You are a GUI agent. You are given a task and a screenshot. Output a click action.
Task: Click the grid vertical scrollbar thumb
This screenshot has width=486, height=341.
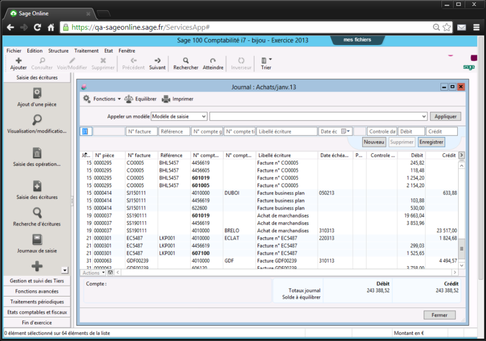(x=462, y=249)
